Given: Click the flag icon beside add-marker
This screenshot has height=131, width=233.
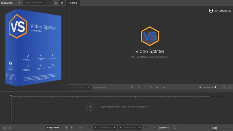Looking at the screenshot, I should [x=72, y=127].
